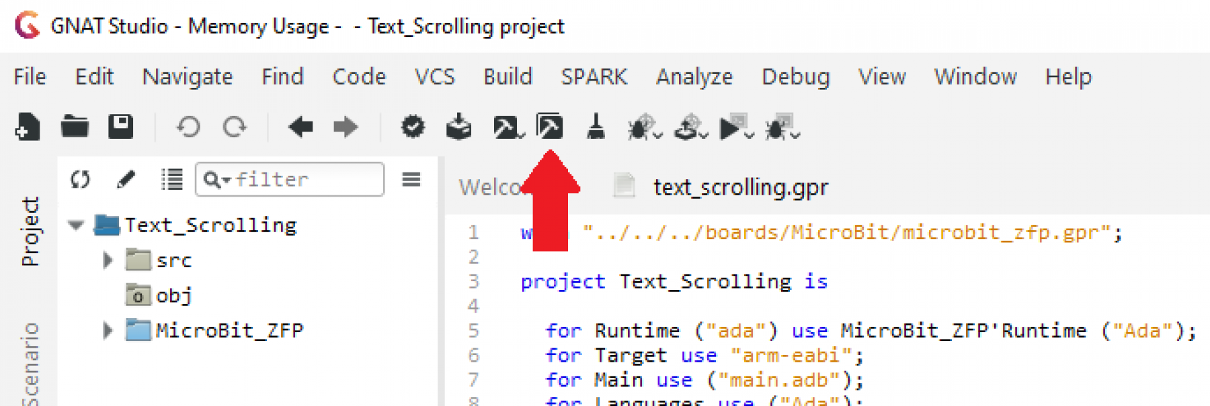This screenshot has height=406, width=1210.
Task: Open the Project side panel tab
Action: 30,231
